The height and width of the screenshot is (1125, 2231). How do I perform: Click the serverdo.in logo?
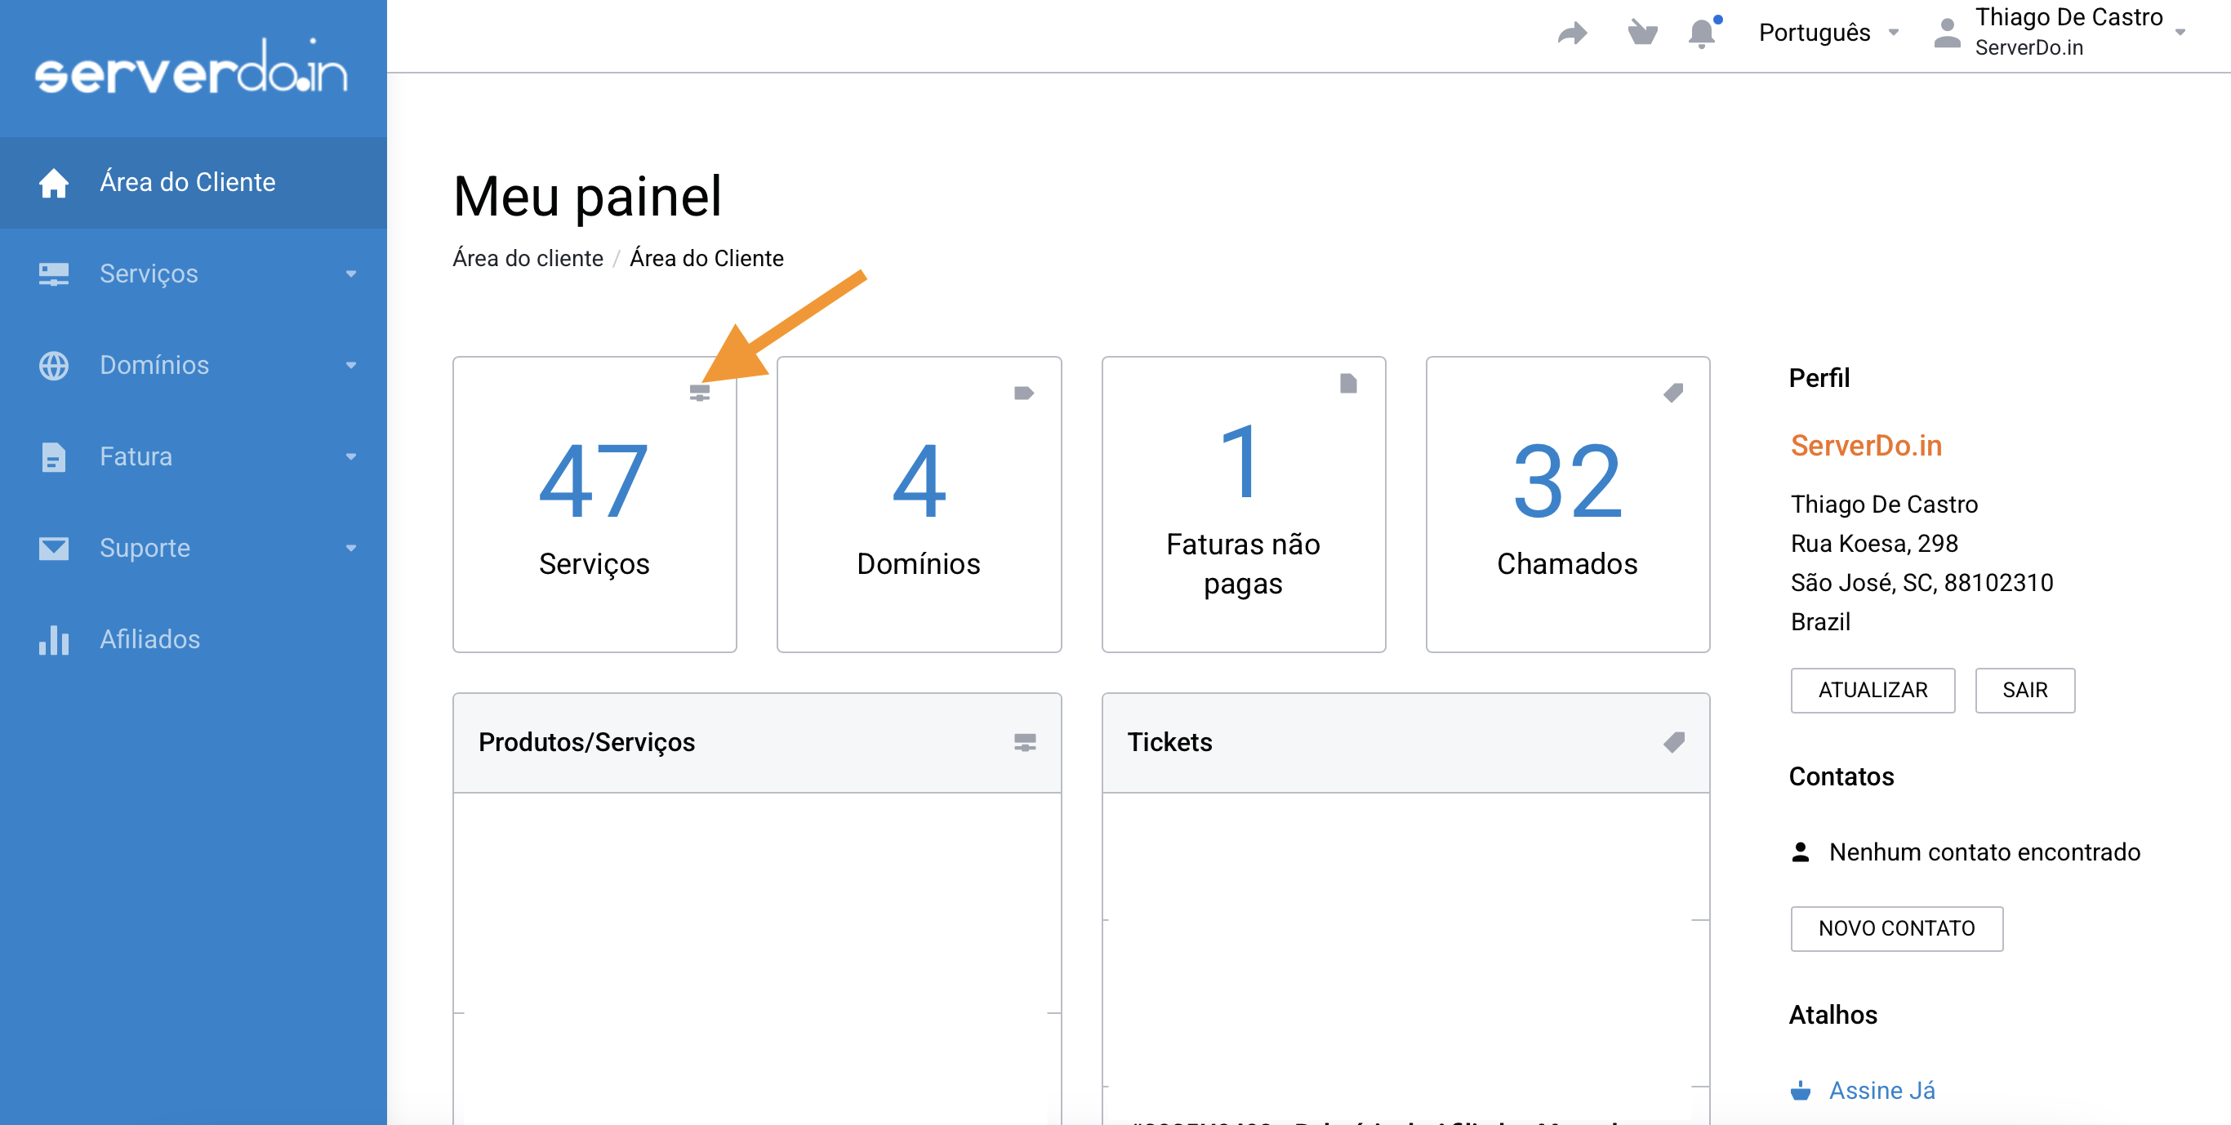[191, 68]
